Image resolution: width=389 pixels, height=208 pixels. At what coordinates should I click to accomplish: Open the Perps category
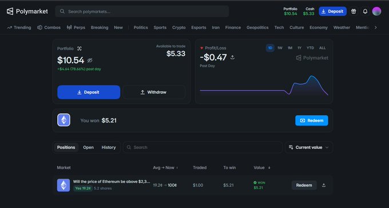[76, 27]
